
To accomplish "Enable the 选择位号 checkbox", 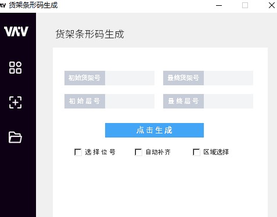I will pyautogui.click(x=78, y=152).
